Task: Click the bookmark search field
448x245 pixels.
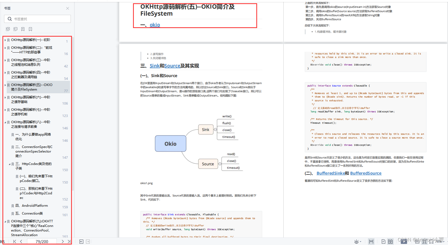Action: point(37,19)
